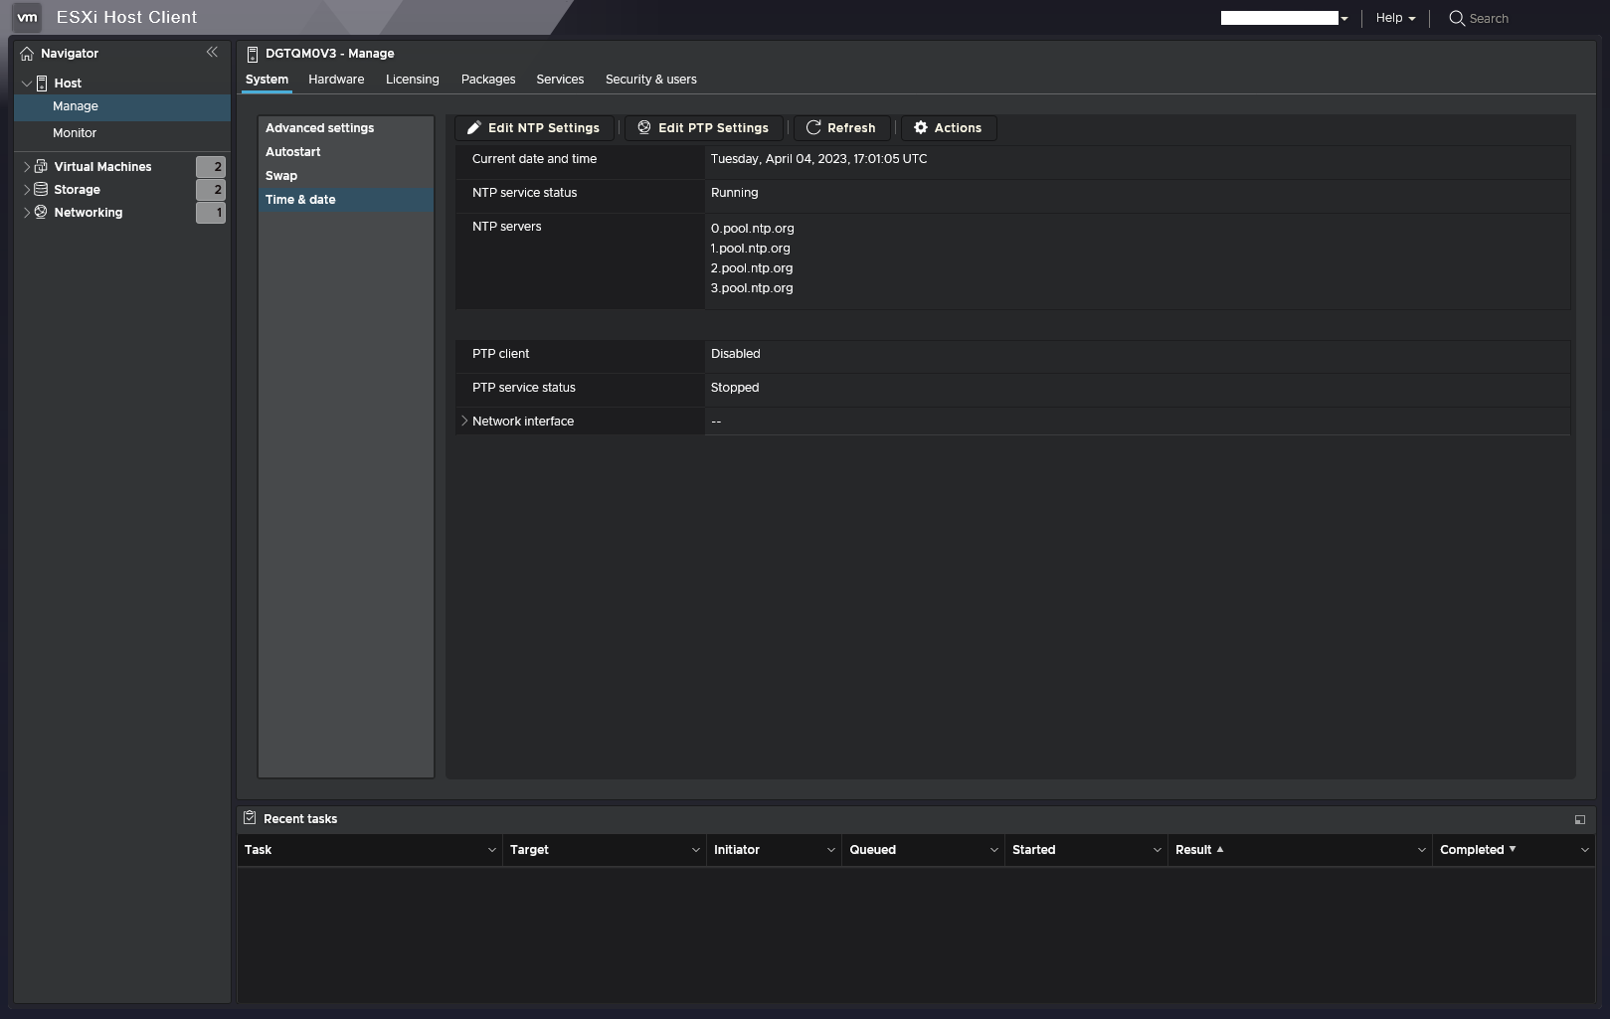
Task: Click the Recent tasks pop-out icon
Action: tap(1578, 819)
